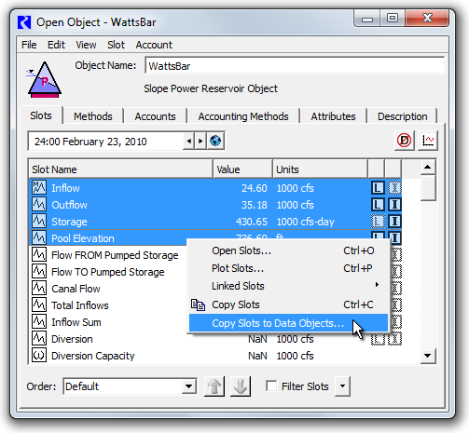Step the date forward with the right arrow
The image size is (469, 433).
pyautogui.click(x=200, y=141)
